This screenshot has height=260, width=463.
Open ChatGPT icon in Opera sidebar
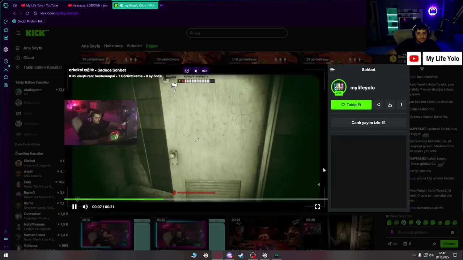tap(6, 49)
